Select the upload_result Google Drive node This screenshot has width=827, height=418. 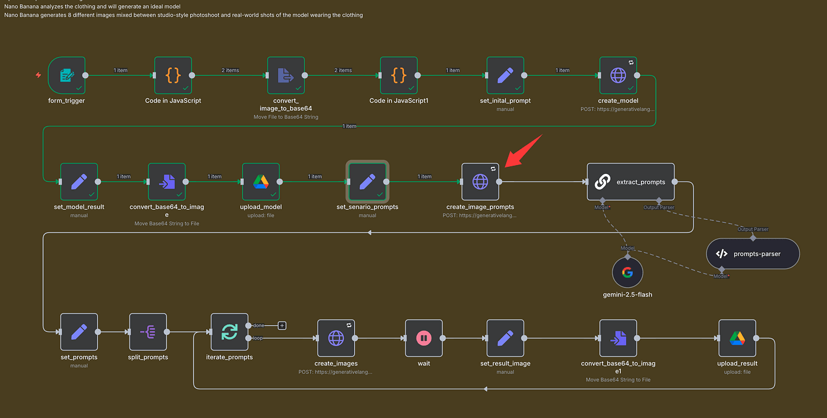pos(737,338)
